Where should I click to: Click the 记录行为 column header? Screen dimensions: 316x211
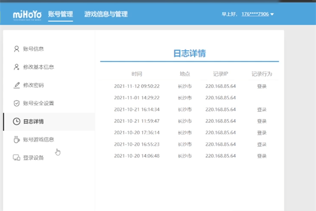(261, 74)
